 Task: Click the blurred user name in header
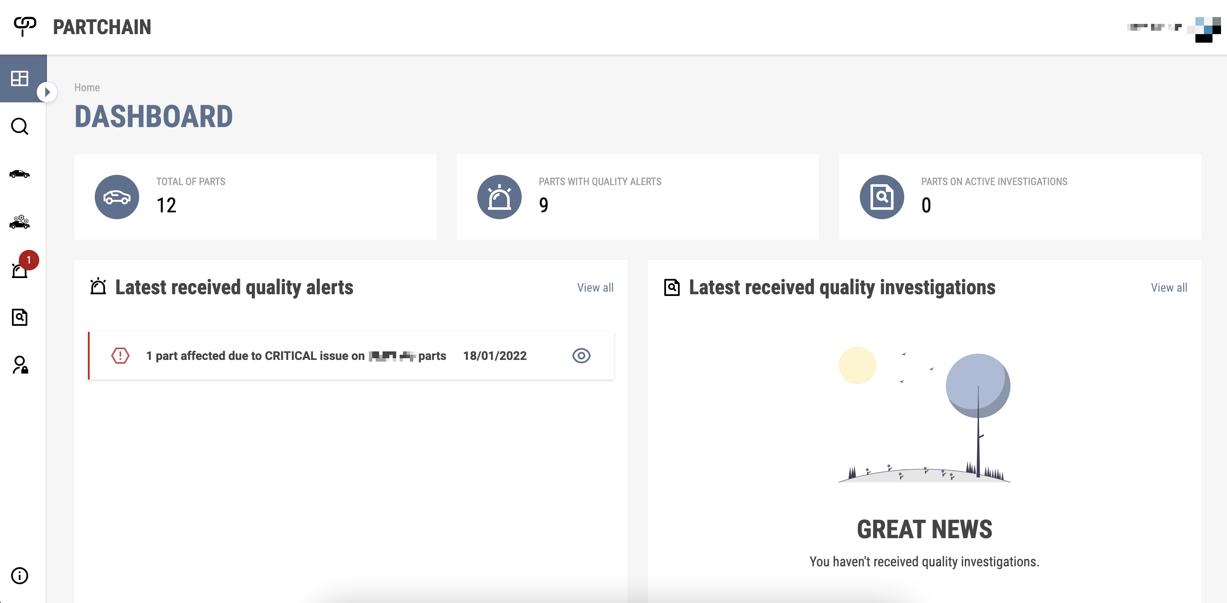(1154, 27)
